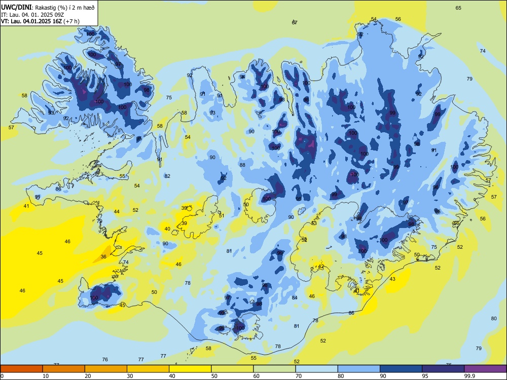
Task: Click the title text 'UWC/DINI: Rakastig (%) í 2 m hæð'
Action: coord(48,7)
